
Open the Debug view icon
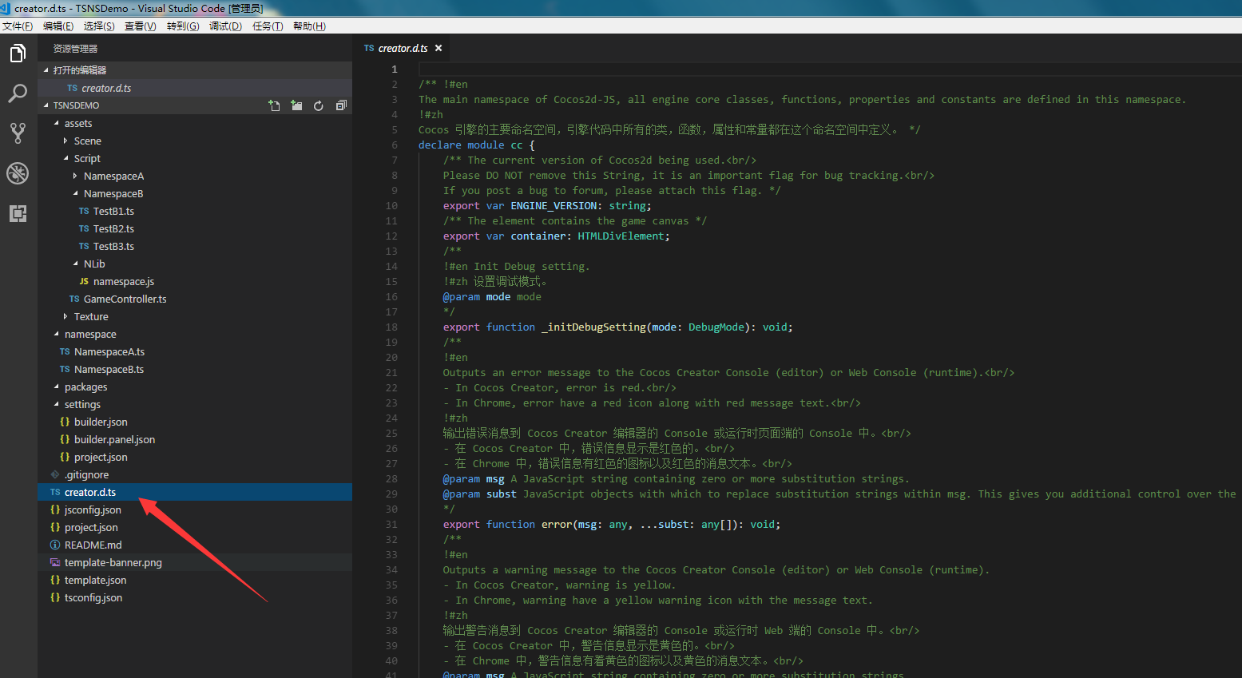pyautogui.click(x=18, y=173)
